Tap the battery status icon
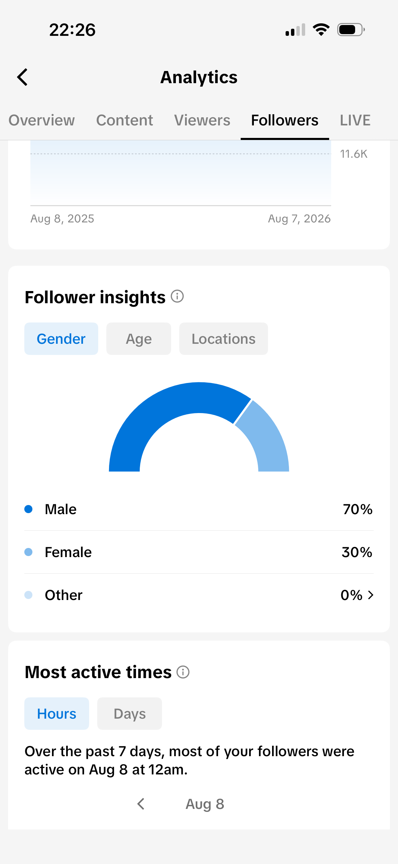Viewport: 398px width, 864px height. (351, 30)
